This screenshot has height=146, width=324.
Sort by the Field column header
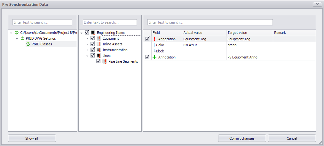point(167,33)
